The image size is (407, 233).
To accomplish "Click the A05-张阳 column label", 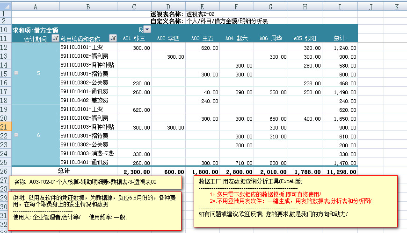I will [x=305, y=39].
